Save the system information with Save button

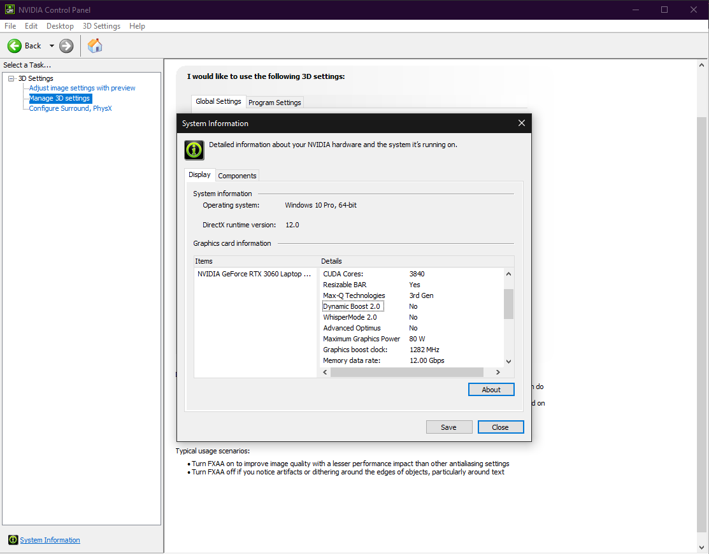coord(448,427)
